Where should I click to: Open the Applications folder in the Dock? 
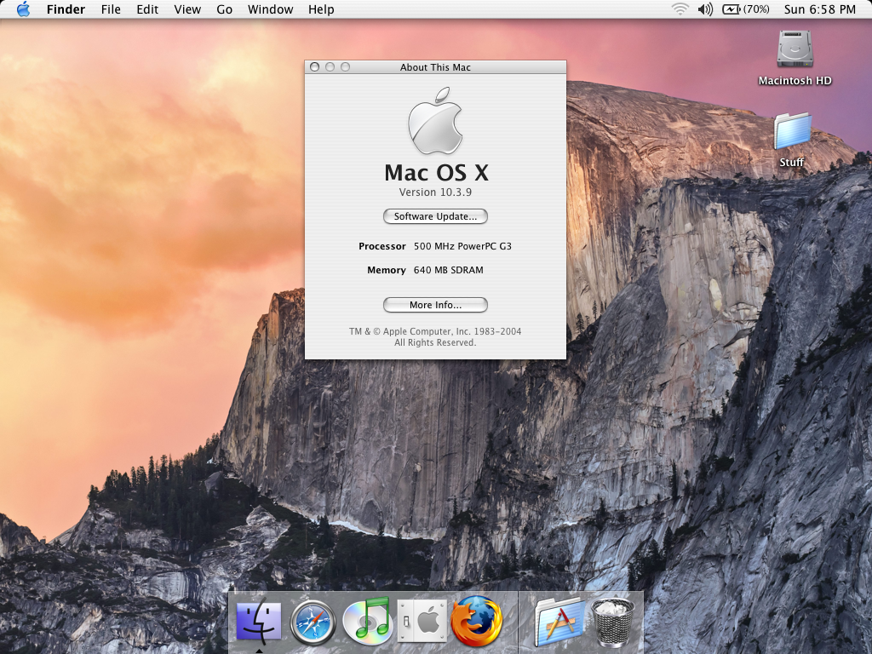click(x=560, y=622)
